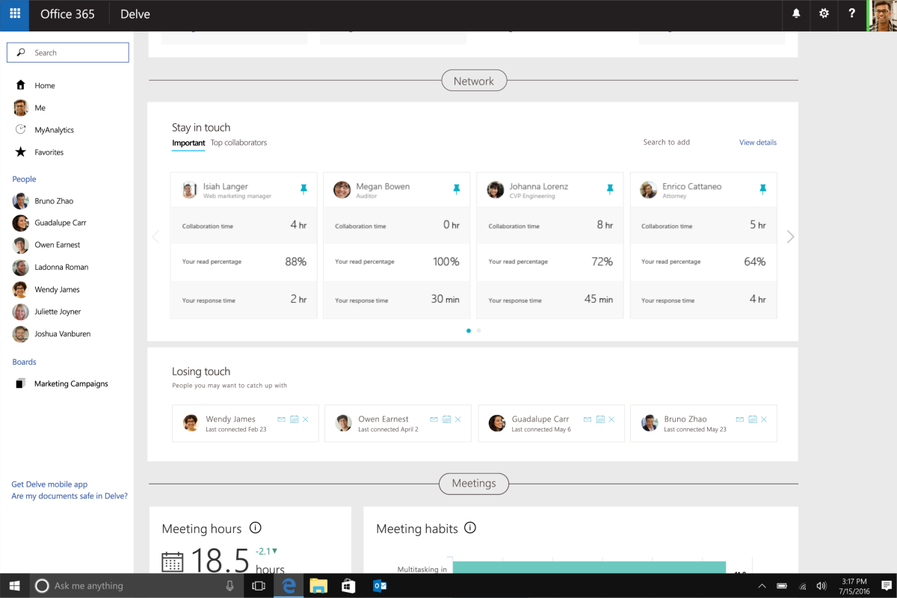Click Get Delve mobile app
Image resolution: width=897 pixels, height=598 pixels.
click(49, 484)
